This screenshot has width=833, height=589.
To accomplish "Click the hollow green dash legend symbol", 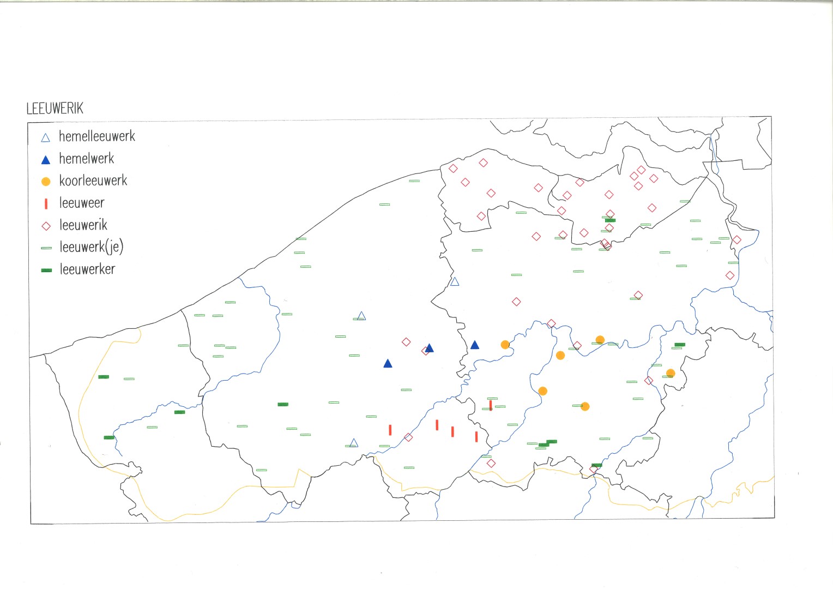I will [x=46, y=248].
